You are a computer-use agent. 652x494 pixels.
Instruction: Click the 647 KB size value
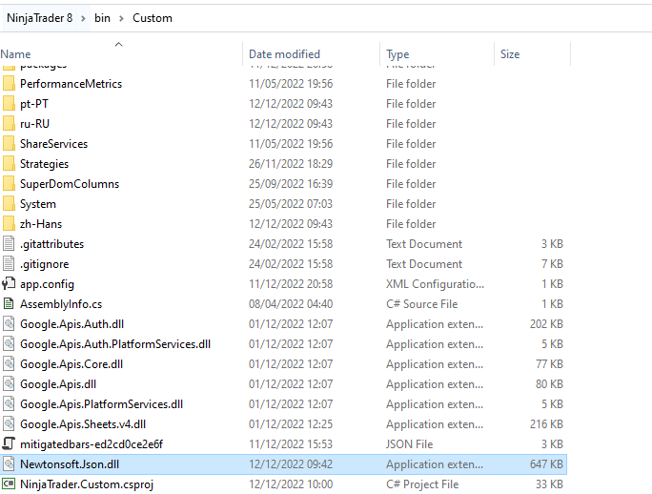546,464
